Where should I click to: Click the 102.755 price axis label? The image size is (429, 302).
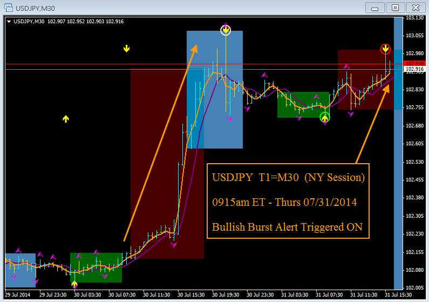414,108
